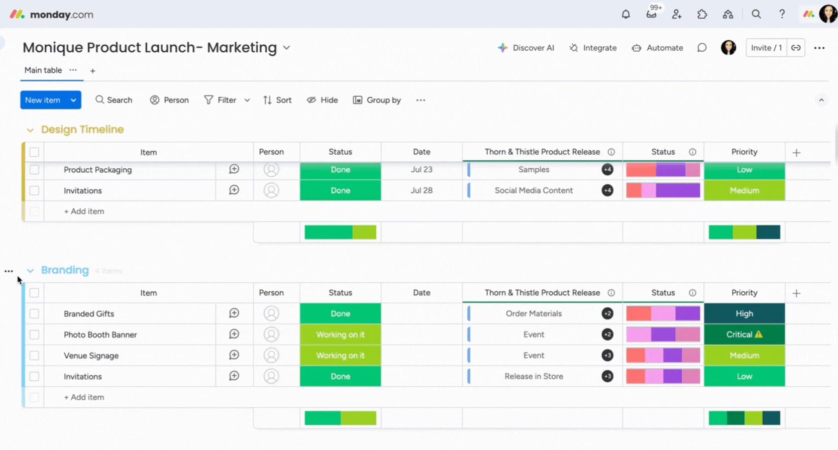Copy board link icon next to Invite

coord(796,48)
